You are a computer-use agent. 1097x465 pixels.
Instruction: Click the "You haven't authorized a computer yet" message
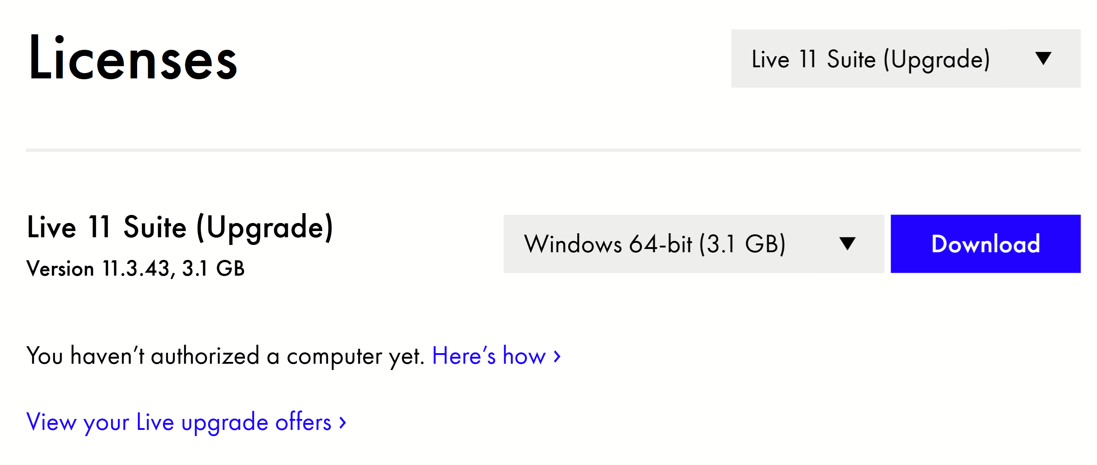225,356
